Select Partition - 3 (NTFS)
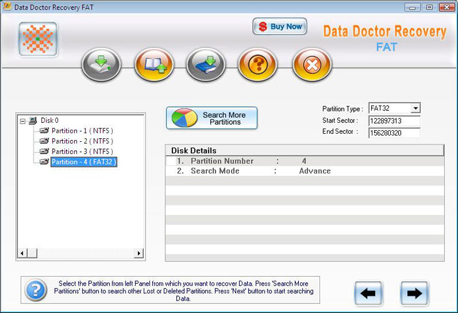 (82, 151)
